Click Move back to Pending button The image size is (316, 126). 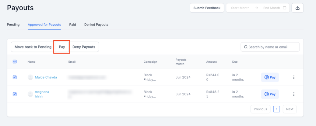tap(33, 47)
